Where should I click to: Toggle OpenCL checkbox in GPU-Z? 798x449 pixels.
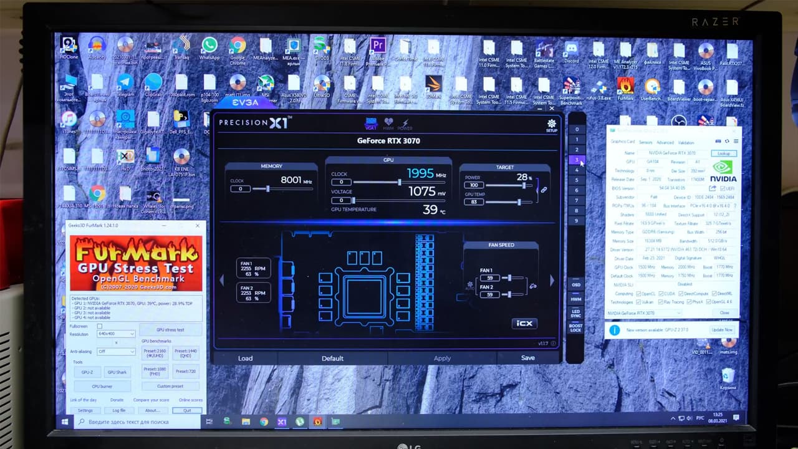point(639,293)
